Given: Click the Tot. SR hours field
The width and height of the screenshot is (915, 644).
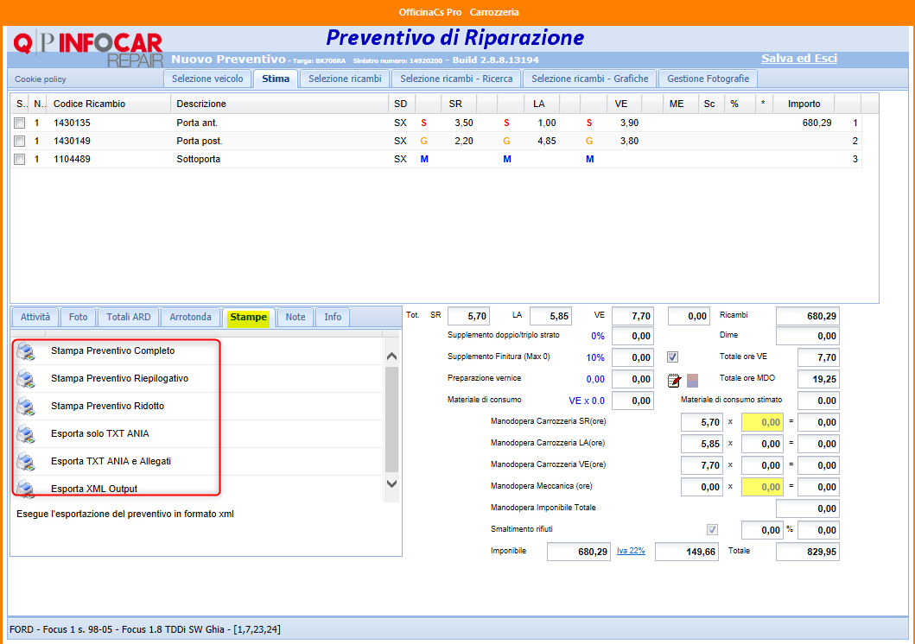Looking at the screenshot, I should 468,316.
